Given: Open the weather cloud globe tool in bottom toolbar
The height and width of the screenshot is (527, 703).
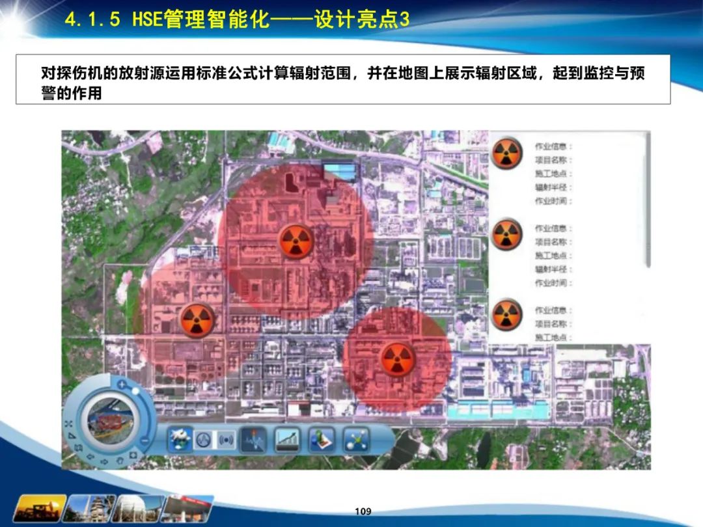Looking at the screenshot, I should [180, 439].
